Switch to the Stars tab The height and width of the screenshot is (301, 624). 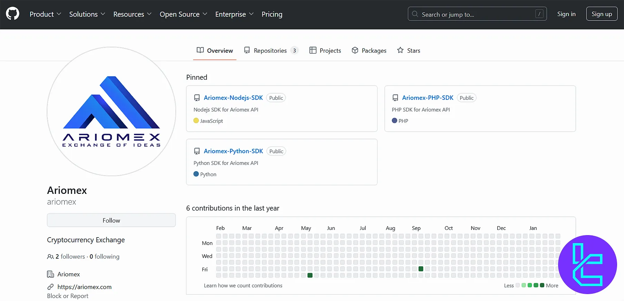pos(408,51)
